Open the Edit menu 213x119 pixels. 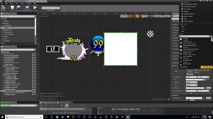pos(6,4)
